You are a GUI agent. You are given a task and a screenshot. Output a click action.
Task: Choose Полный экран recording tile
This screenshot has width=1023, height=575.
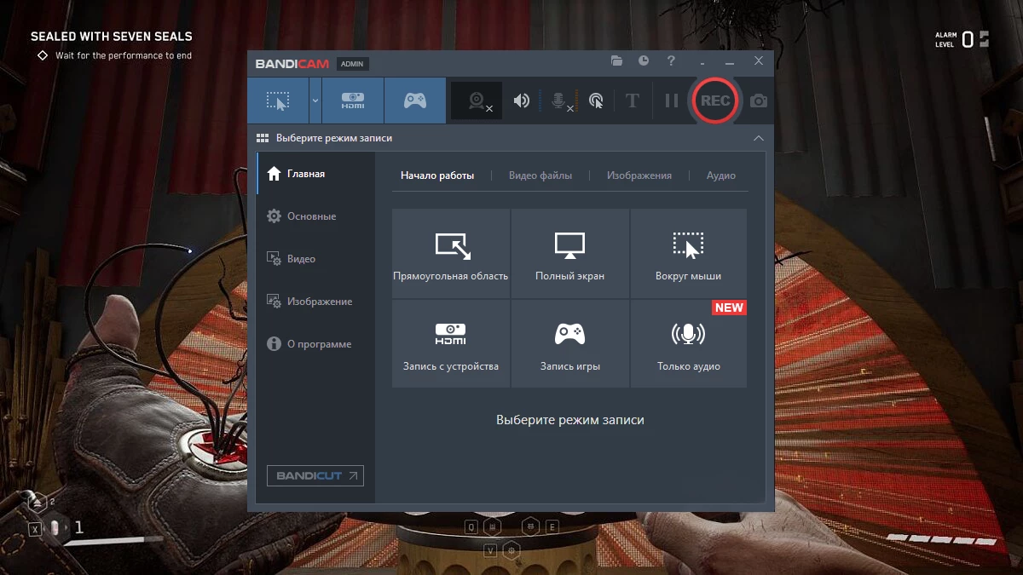(570, 254)
